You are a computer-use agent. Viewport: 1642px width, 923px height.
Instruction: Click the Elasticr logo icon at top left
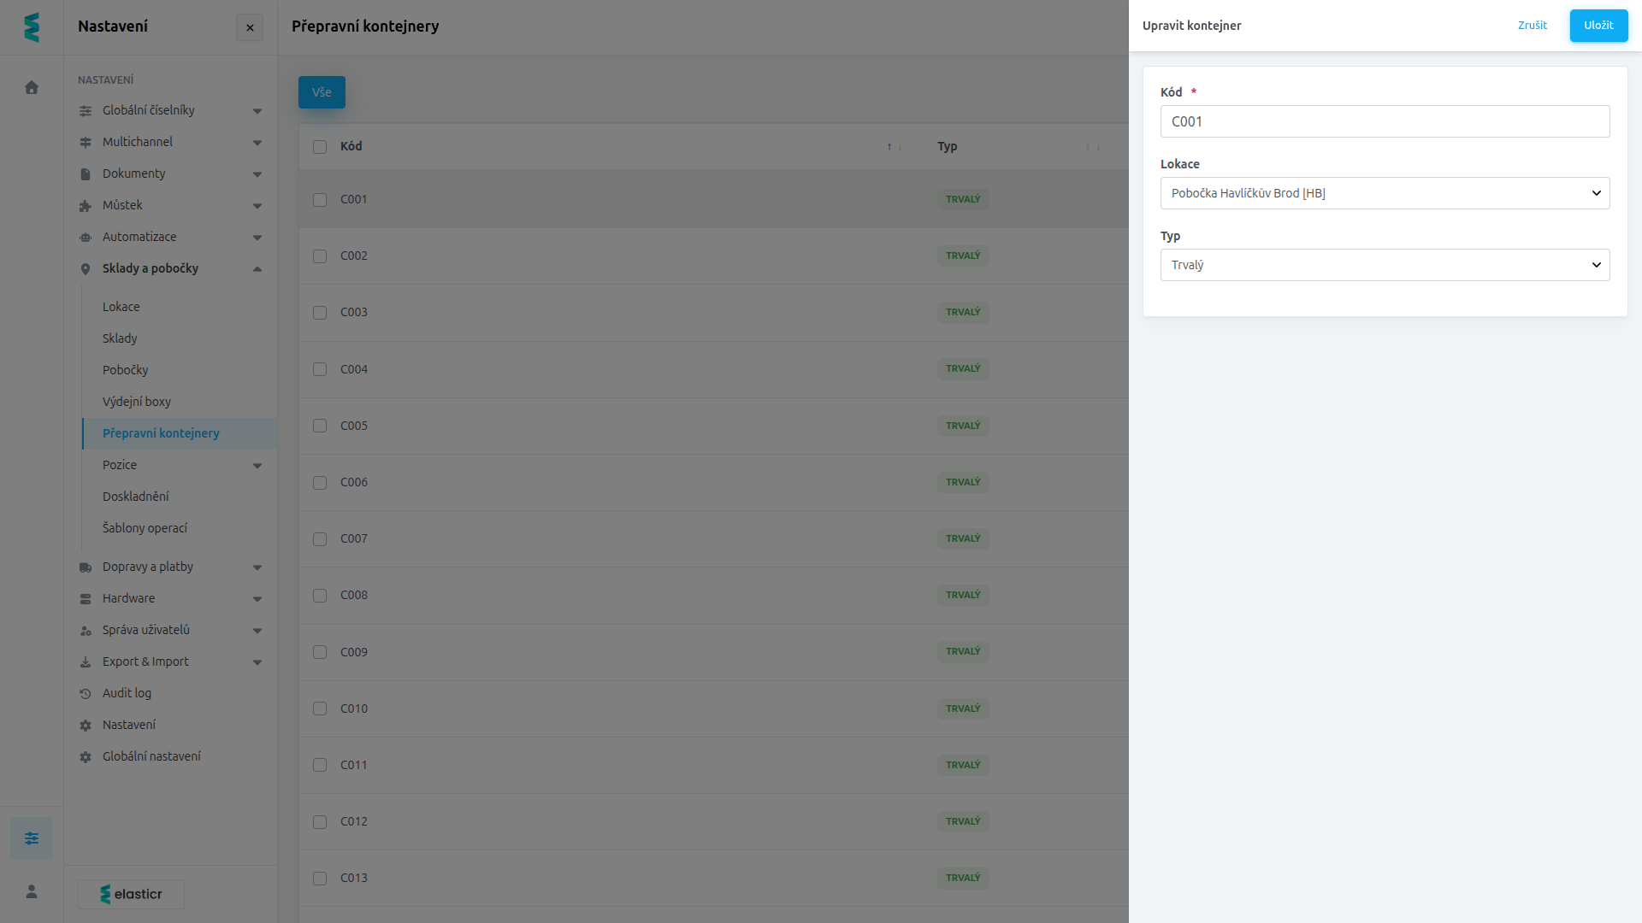coord(32,27)
